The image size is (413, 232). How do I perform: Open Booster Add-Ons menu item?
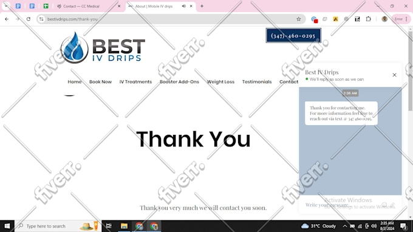click(179, 82)
